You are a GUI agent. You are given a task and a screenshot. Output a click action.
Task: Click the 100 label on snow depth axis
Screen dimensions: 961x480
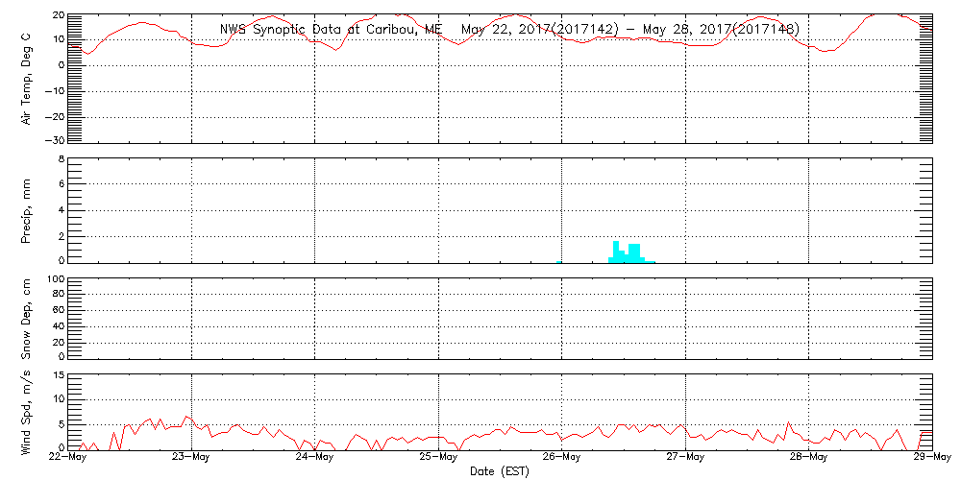click(55, 280)
